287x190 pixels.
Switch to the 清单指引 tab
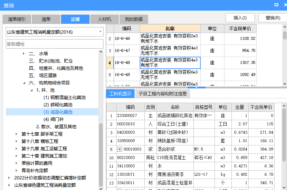click(17, 19)
